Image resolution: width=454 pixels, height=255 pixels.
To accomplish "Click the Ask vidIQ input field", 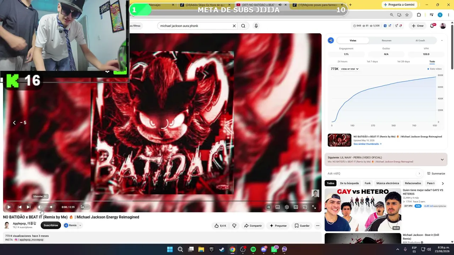I will [x=373, y=174].
